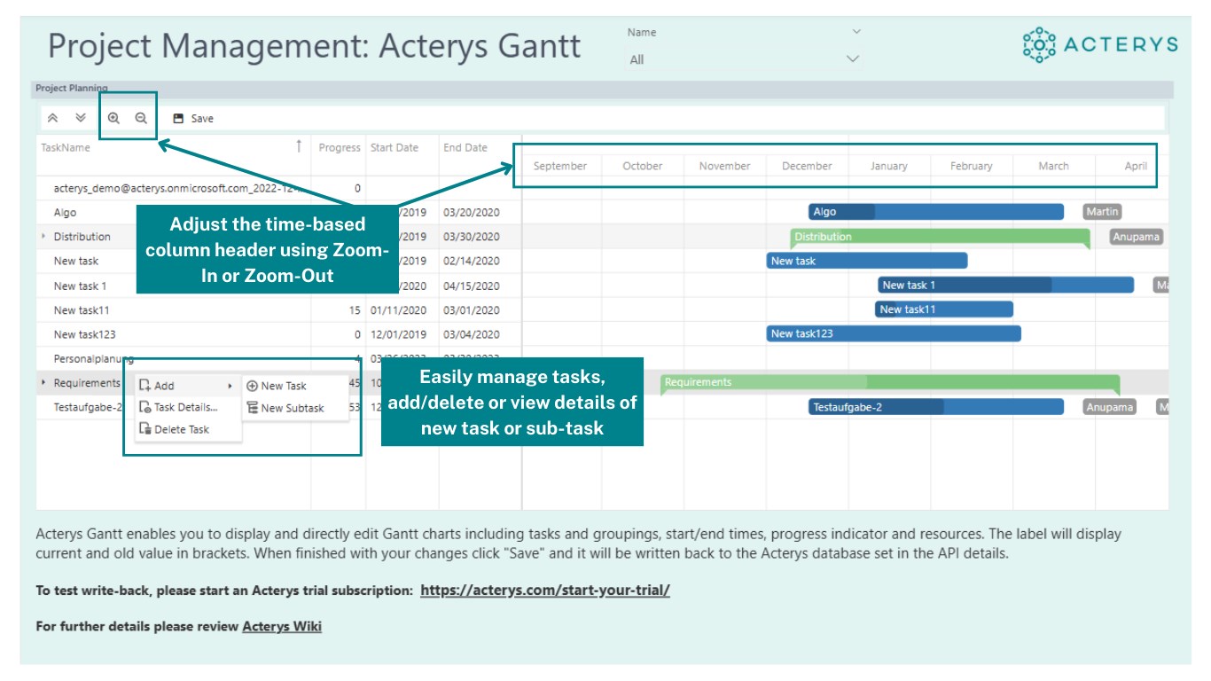Click Anupama label beside Testaufgabe-2 bar
Viewport: 1211px width, 681px height.
pyautogui.click(x=1109, y=407)
